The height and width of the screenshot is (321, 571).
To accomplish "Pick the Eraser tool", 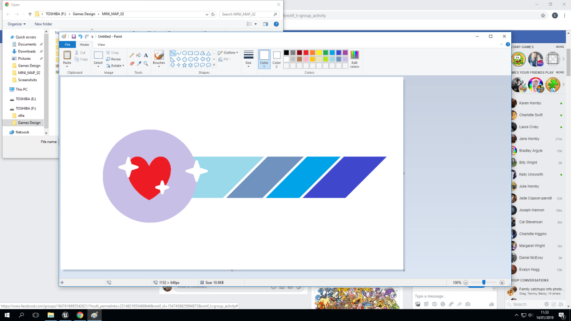I will [x=131, y=63].
